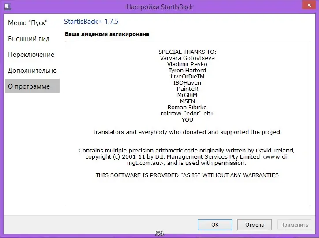Click the name Tyron Harford
The height and width of the screenshot is (238, 319).
pyautogui.click(x=187, y=71)
